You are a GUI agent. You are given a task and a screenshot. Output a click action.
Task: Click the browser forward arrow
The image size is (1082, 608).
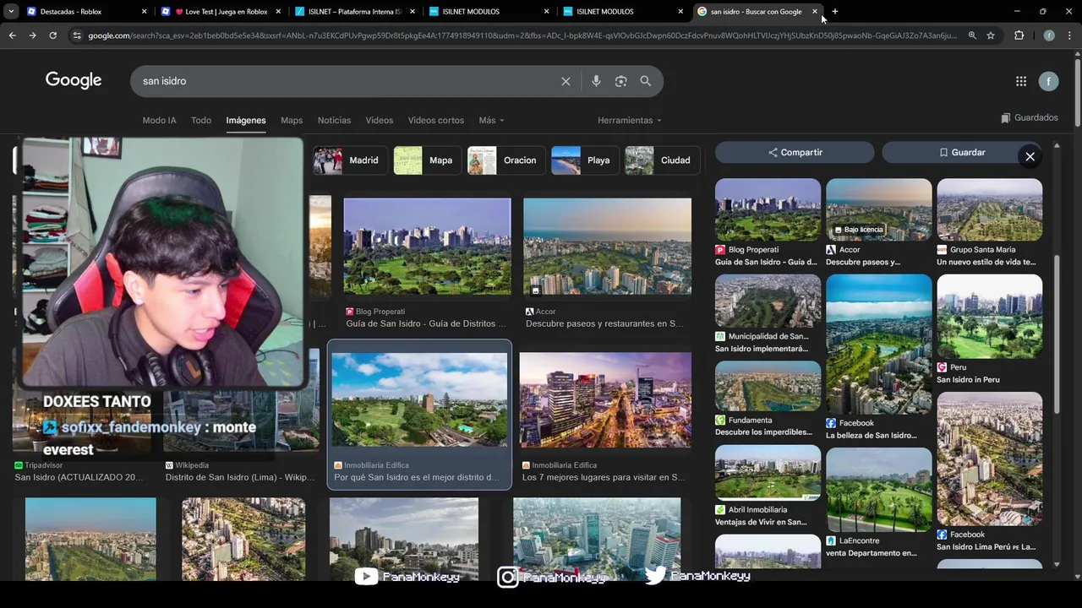[32, 35]
